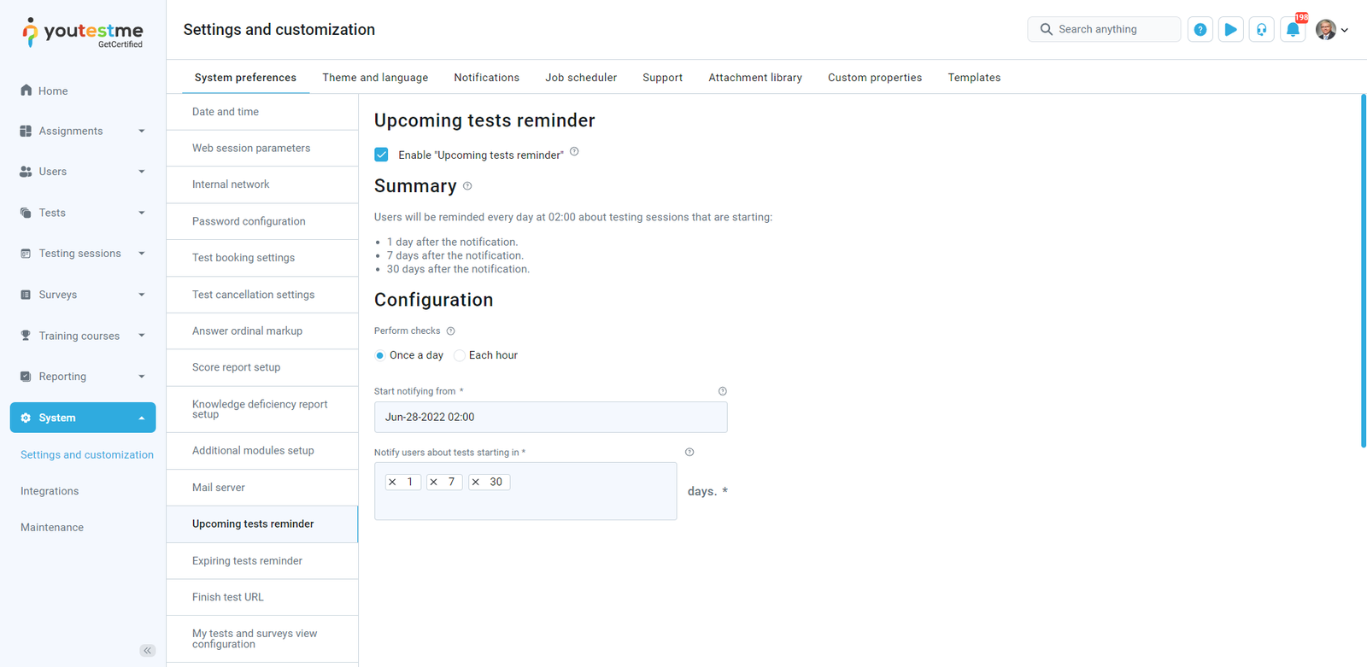Uncheck Enable Upcoming tests reminder checkbox
The image size is (1367, 667).
(x=382, y=155)
